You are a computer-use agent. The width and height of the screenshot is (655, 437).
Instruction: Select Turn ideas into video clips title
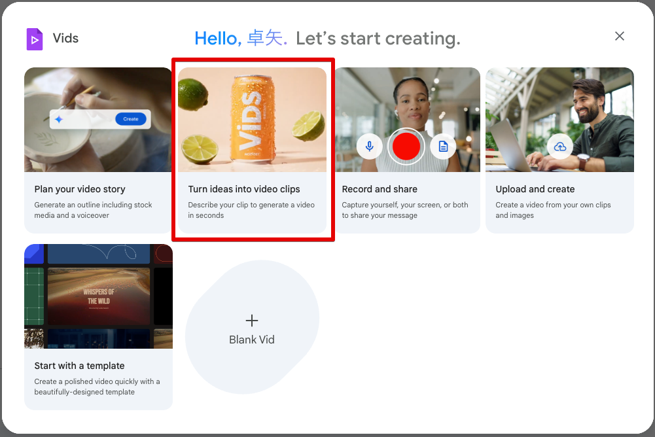pos(244,189)
